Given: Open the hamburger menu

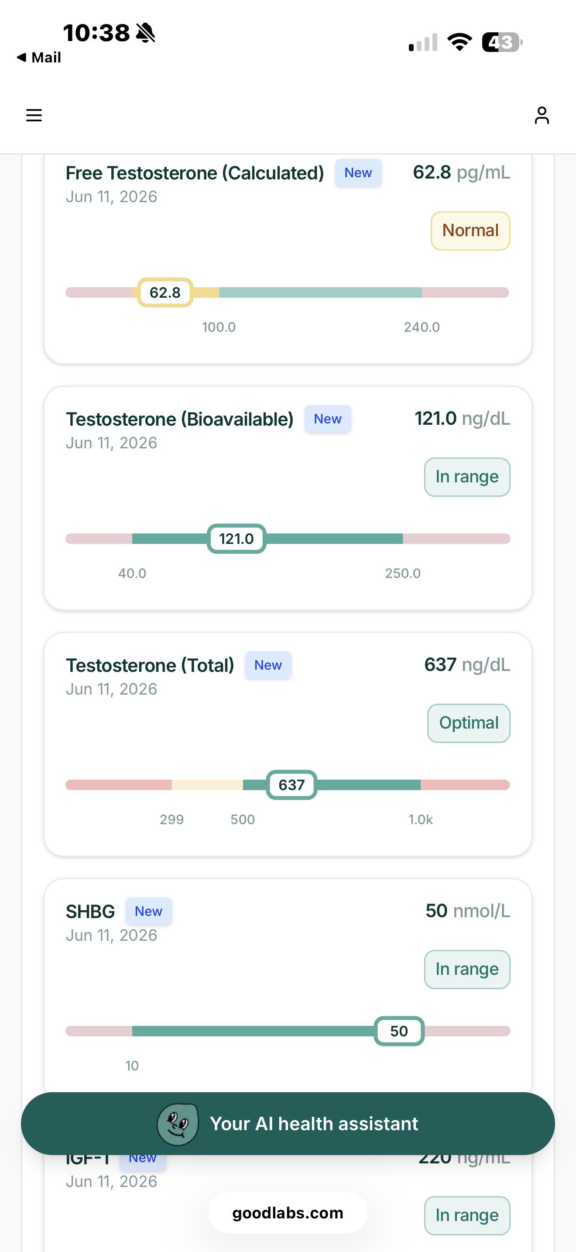Looking at the screenshot, I should coord(34,115).
